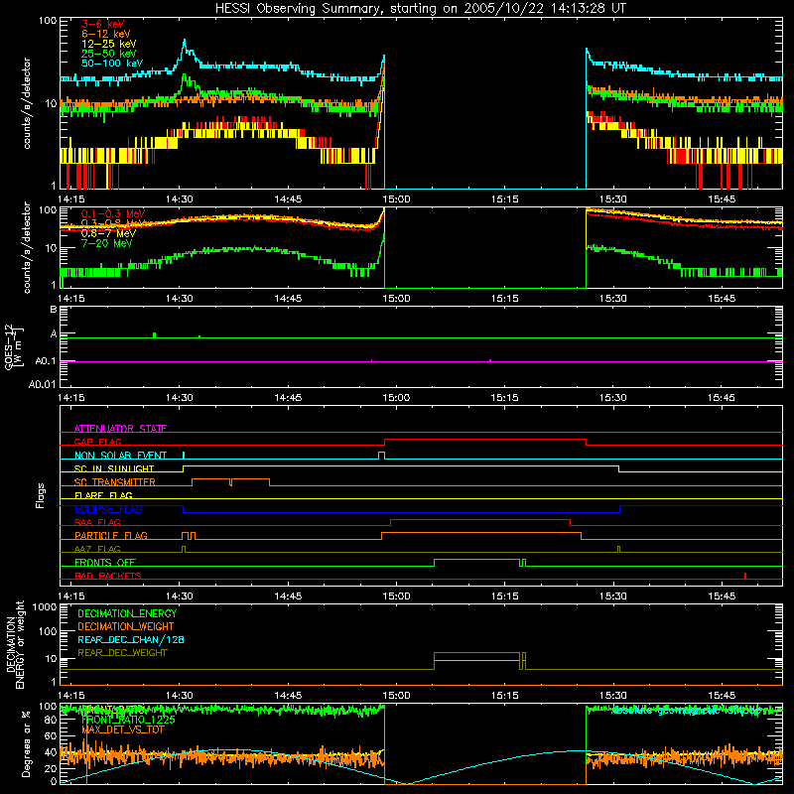
Task: Click the 15:30 tick label under decimation panel
Action: pyautogui.click(x=612, y=696)
